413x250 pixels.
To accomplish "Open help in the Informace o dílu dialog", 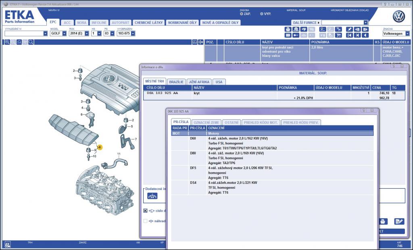I will point(394,66).
